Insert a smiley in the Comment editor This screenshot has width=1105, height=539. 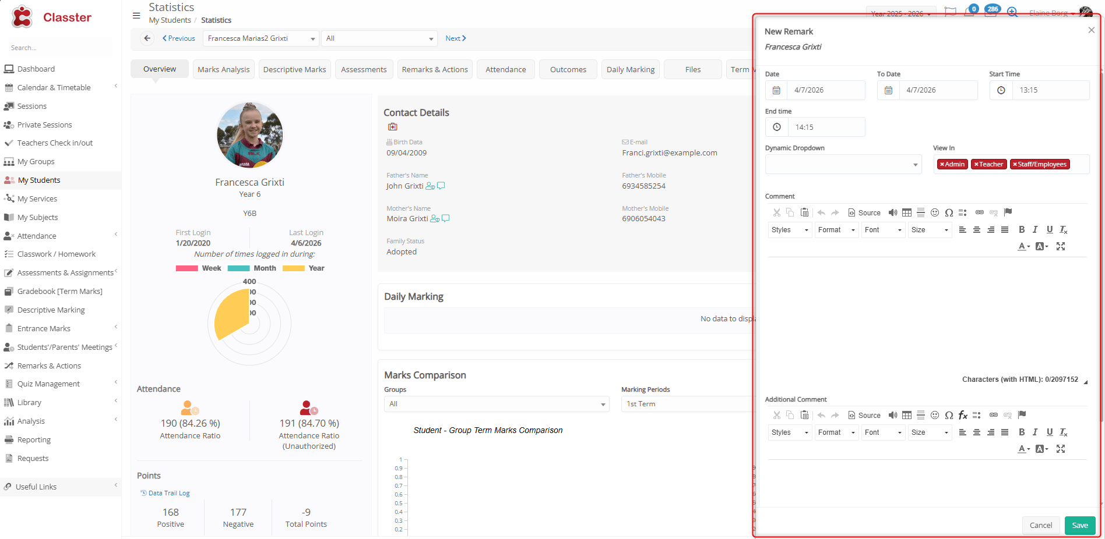point(935,212)
